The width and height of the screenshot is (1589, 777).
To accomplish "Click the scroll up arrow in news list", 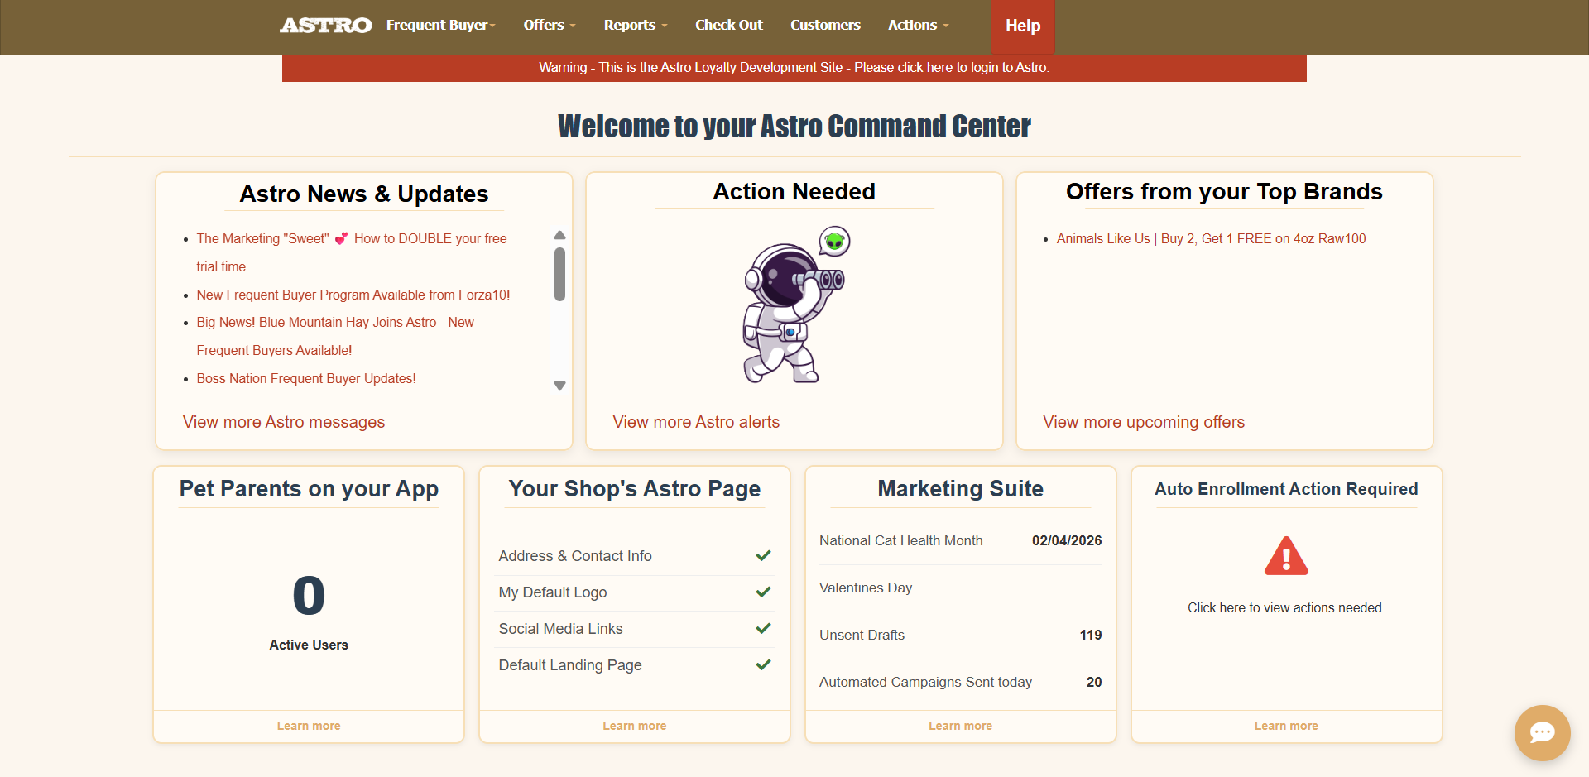I will pyautogui.click(x=559, y=236).
